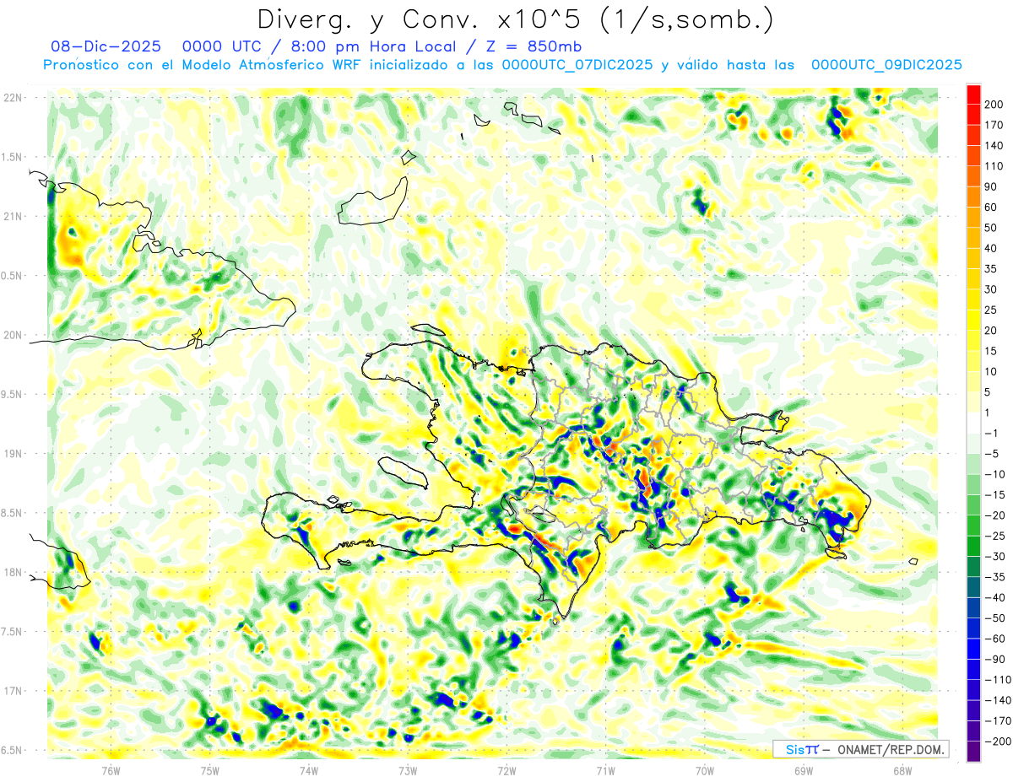Click the positive '10' colorbar value
The image size is (1013, 782).
point(991,372)
